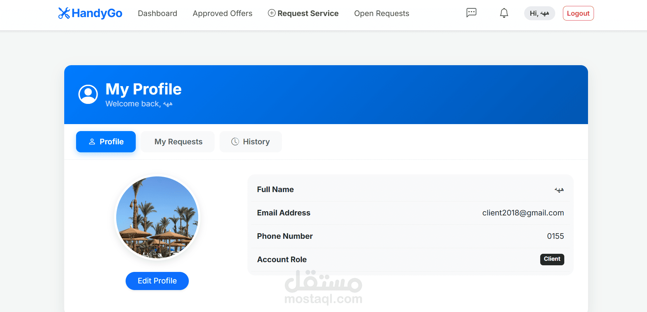The image size is (647, 312).
Task: Click the My Profile heading
Action: point(143,89)
